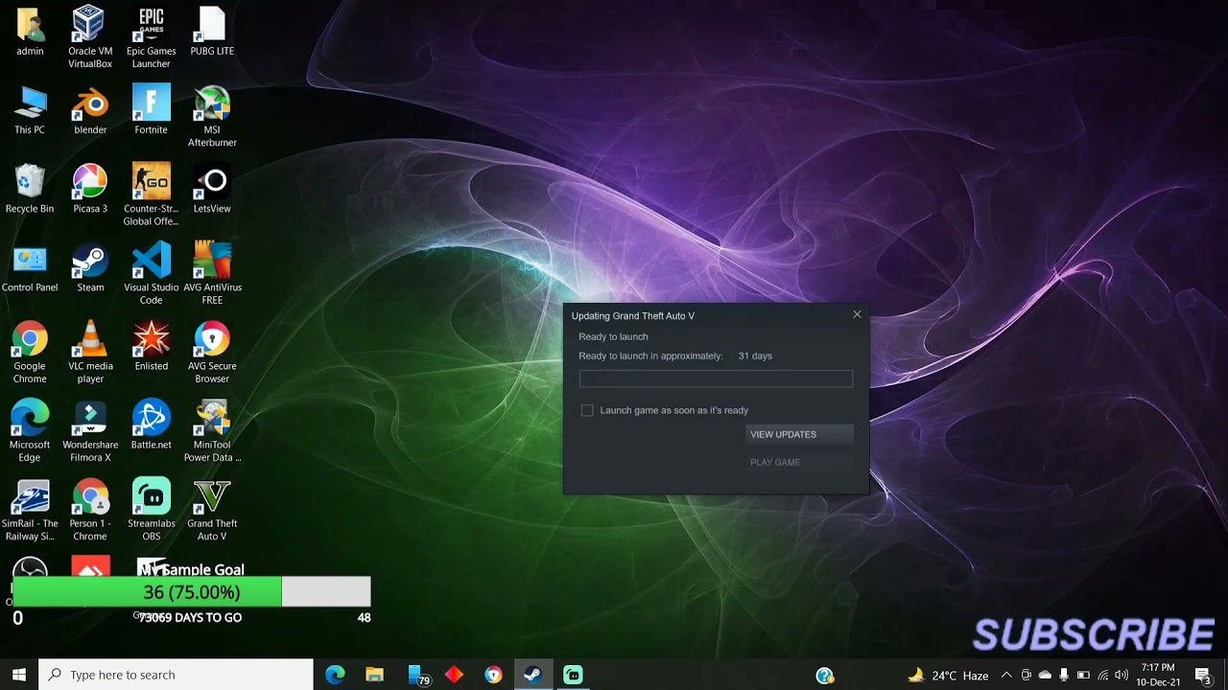Open the Windows Start menu
1228x690 pixels.
(19, 675)
